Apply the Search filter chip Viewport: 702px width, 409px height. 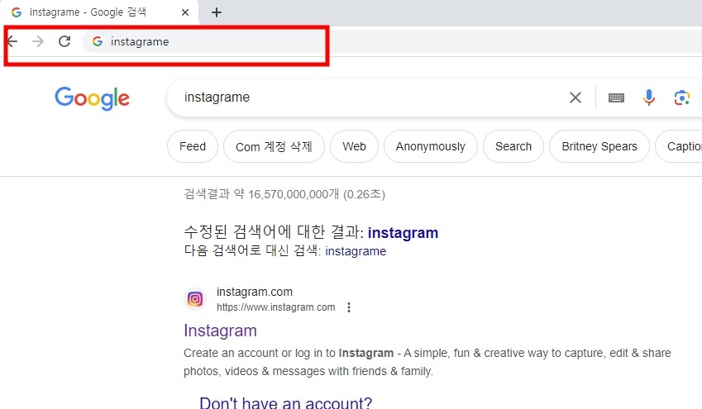point(513,146)
